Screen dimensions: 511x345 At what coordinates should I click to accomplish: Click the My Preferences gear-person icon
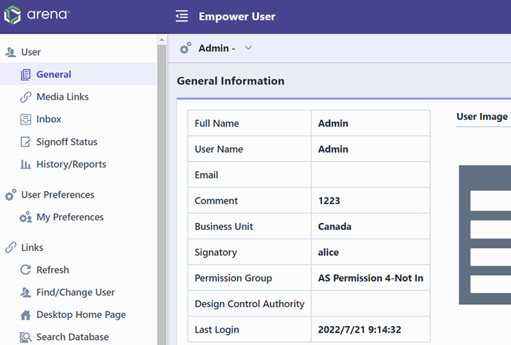[x=26, y=217]
